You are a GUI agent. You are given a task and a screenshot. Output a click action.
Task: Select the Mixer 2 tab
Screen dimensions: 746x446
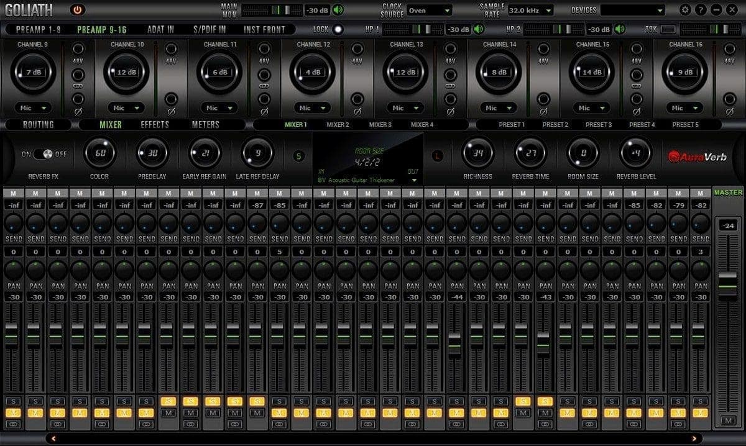coord(338,125)
